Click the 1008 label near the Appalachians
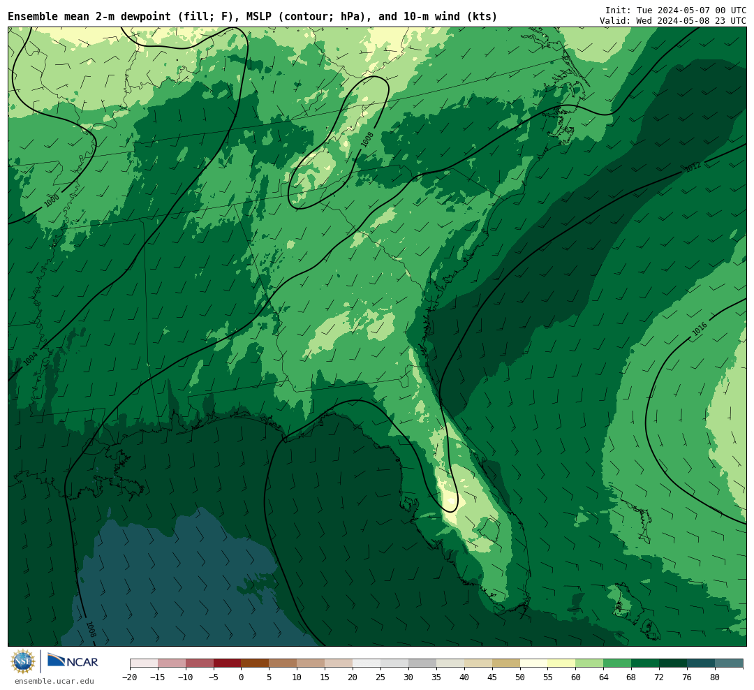Viewport: 754px width, 690px height. 367,140
